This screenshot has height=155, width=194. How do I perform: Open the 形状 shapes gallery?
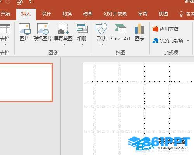102,32
